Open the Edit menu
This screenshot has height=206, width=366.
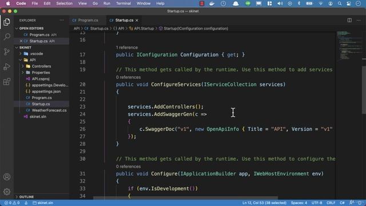[47, 3]
